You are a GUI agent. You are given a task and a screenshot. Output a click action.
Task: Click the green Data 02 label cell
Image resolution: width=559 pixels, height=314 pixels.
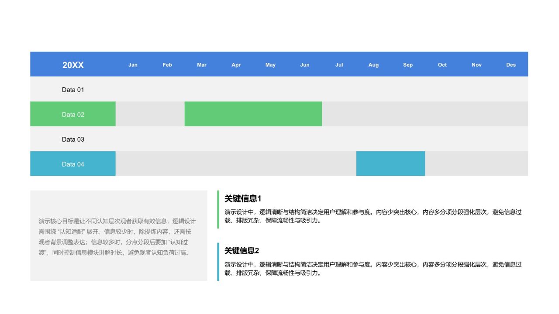tap(73, 114)
